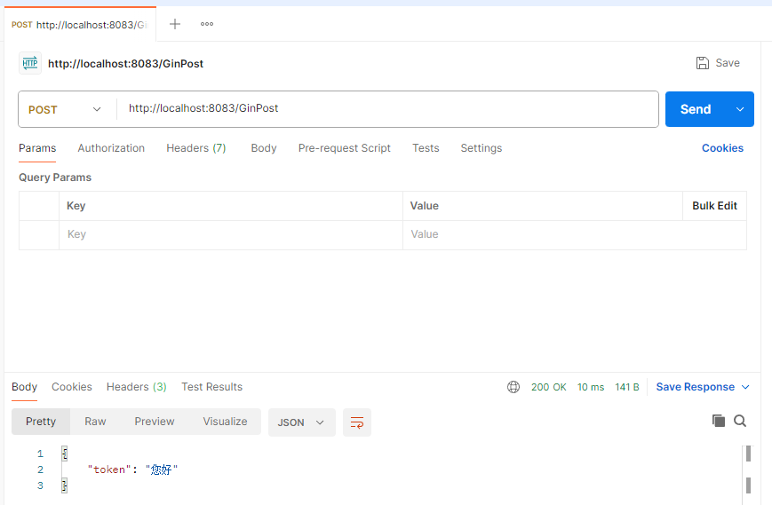The image size is (772, 505).
Task: Click the HTTP request icon beside title
Action: tap(30, 63)
